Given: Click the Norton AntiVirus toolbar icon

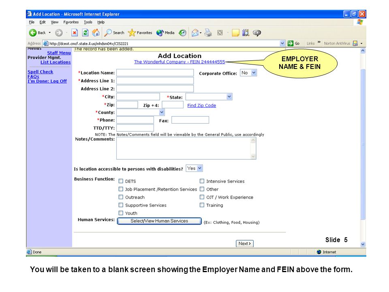Looking at the screenshot, I should [x=355, y=43].
